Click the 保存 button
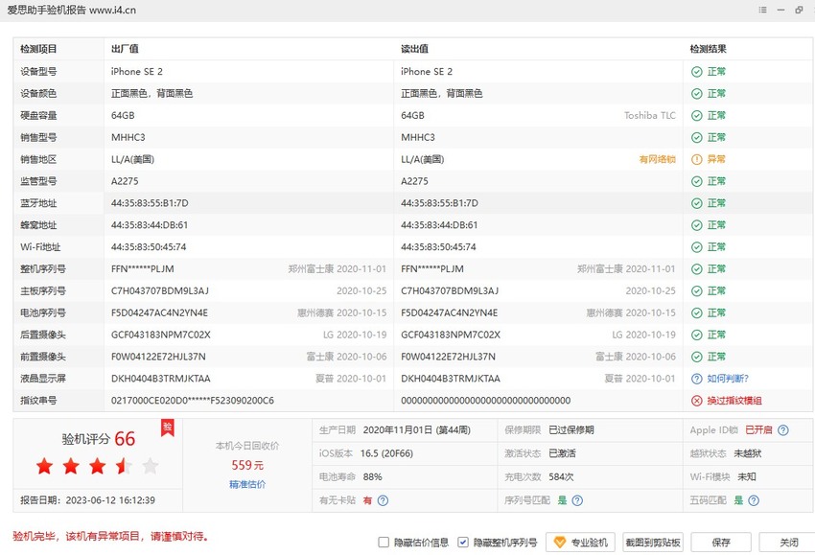 click(x=721, y=542)
